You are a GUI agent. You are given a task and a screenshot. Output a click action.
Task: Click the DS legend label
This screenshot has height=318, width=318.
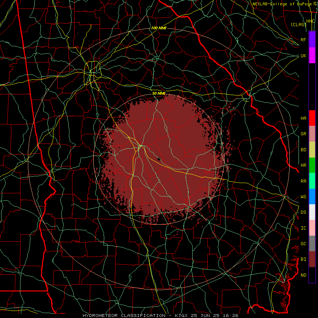(304, 212)
